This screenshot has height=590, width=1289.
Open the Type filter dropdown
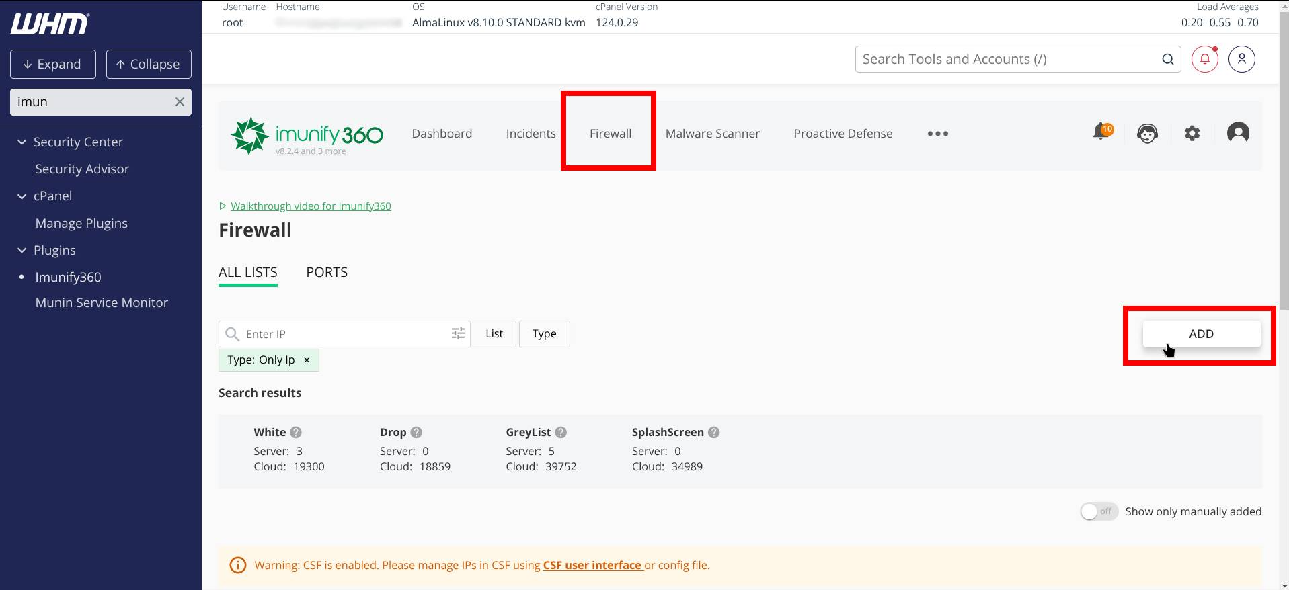(544, 334)
